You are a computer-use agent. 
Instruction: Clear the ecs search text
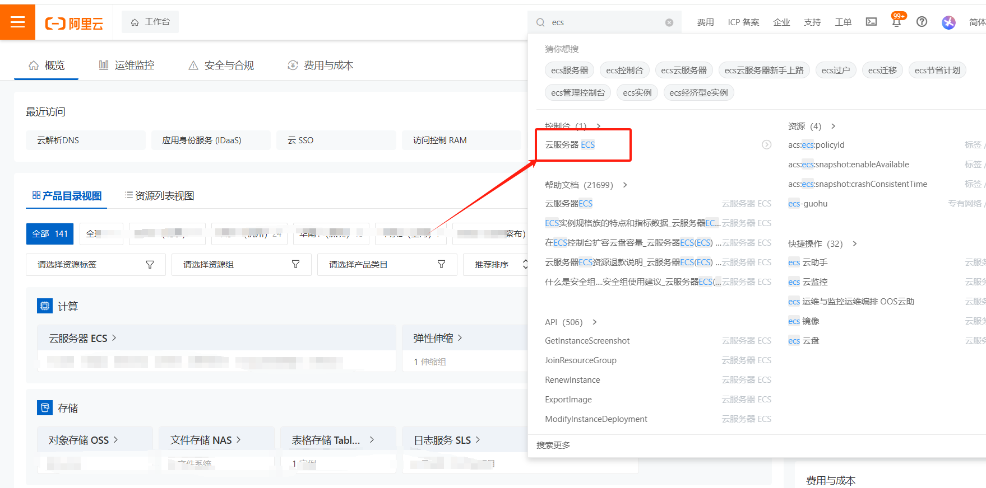[x=669, y=22]
